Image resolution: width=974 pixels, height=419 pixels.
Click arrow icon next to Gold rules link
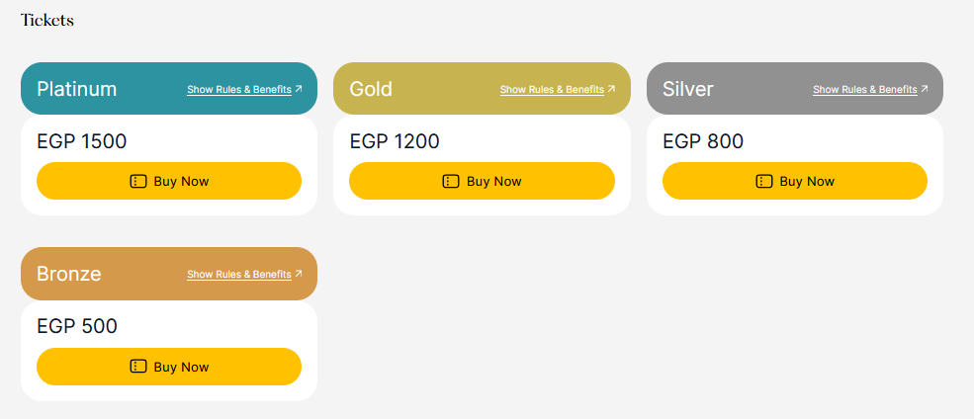[611, 89]
